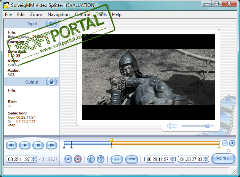Click the video preview frame
This screenshot has height=177, width=240.
click(148, 77)
